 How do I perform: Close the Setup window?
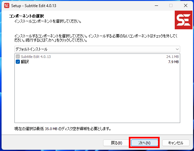tap(186, 5)
